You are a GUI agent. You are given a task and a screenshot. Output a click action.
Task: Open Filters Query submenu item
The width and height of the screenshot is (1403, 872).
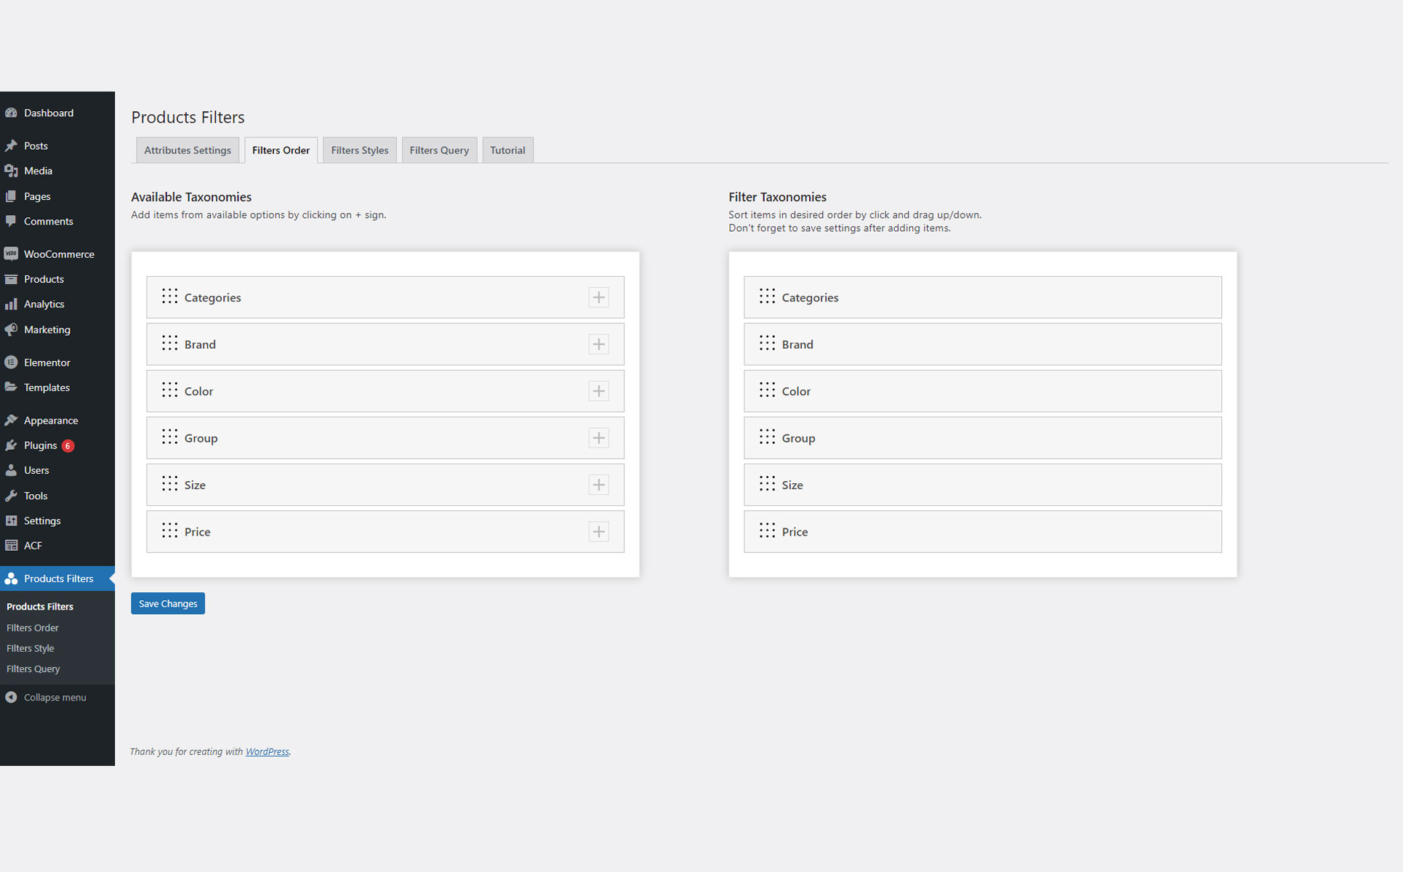[33, 669]
